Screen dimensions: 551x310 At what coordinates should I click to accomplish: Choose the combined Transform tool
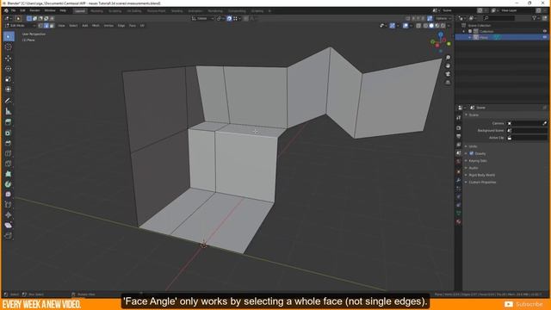(9, 90)
